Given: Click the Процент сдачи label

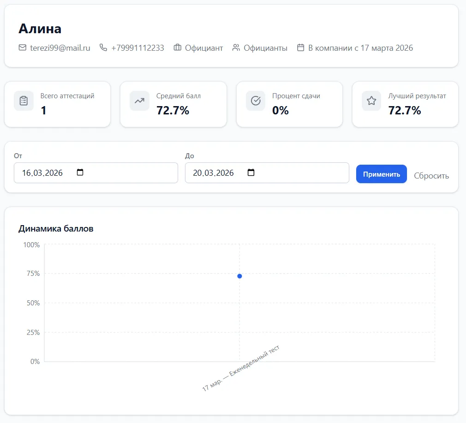Looking at the screenshot, I should pyautogui.click(x=296, y=96).
